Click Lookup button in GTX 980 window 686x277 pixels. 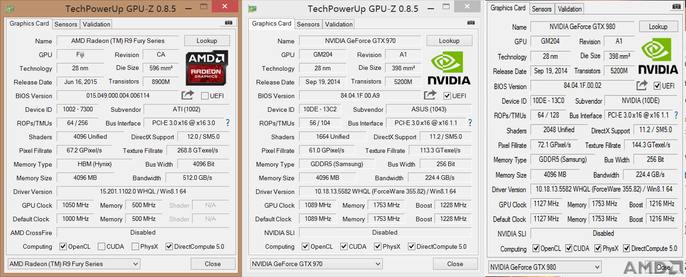658,26
